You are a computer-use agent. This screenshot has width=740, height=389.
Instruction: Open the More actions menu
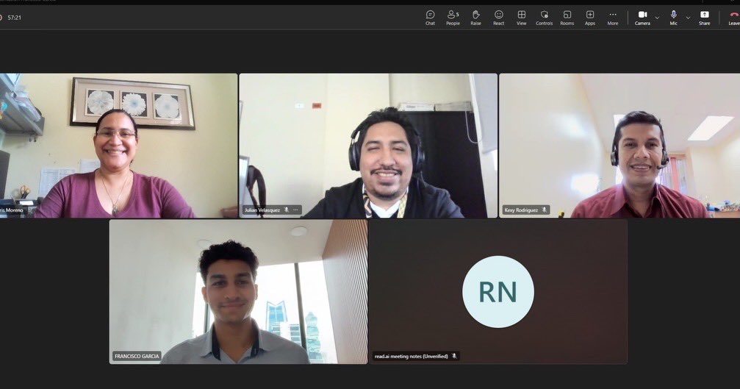point(613,18)
